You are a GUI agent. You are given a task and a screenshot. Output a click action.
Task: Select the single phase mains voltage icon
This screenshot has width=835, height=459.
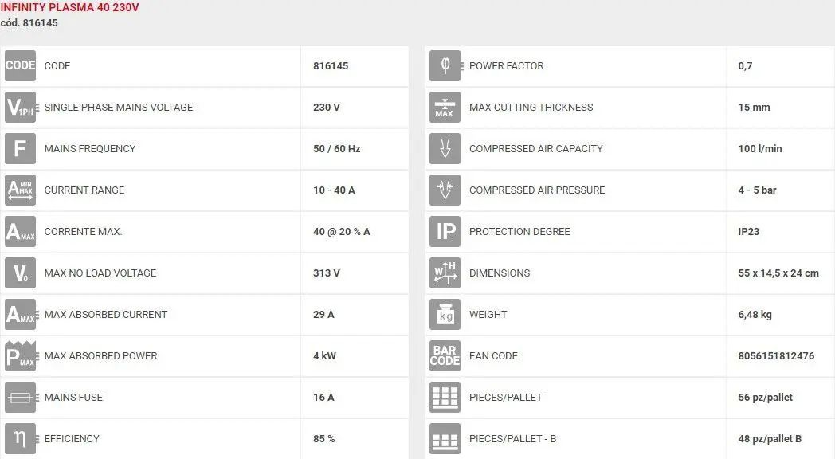pyautogui.click(x=20, y=107)
